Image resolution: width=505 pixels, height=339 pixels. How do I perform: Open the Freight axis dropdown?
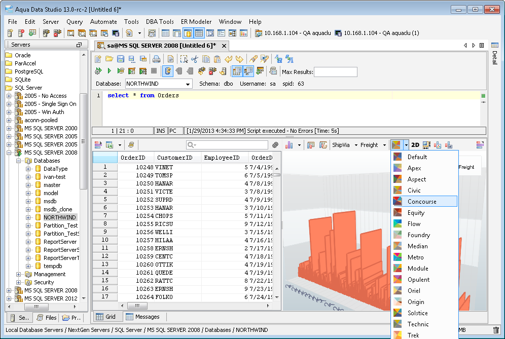pos(384,145)
